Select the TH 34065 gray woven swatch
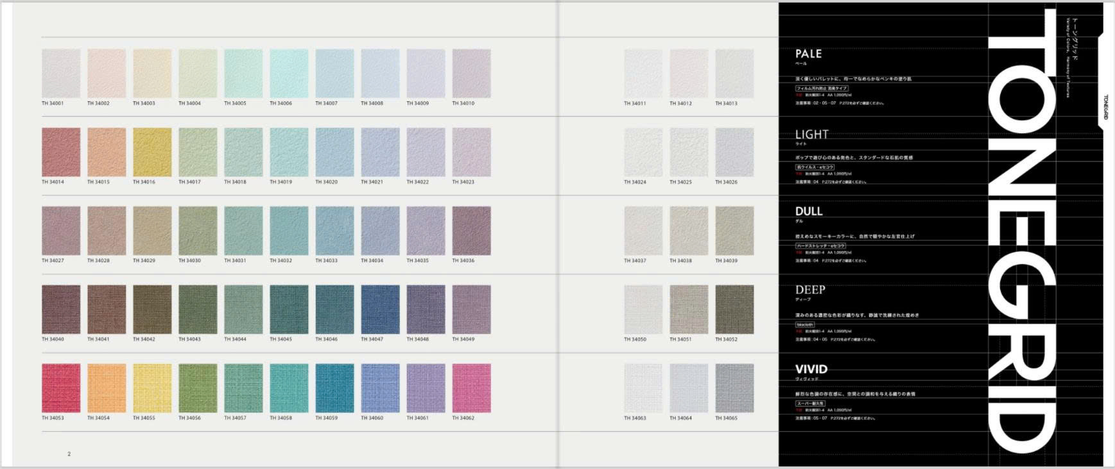Screen dimensions: 1115x469 click(x=734, y=388)
